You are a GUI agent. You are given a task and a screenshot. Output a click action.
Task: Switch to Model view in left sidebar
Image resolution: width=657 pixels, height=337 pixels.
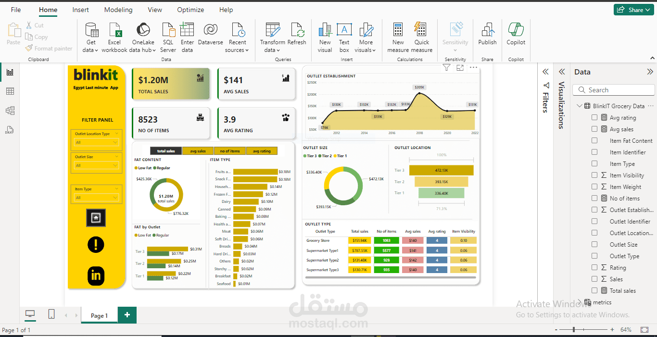(10, 111)
